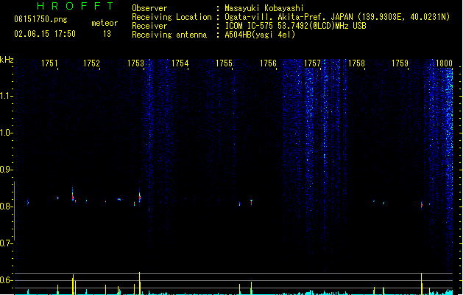Click the 1756 time marker
Image resolution: width=463 pixels, height=295 pixels.
tap(268, 63)
